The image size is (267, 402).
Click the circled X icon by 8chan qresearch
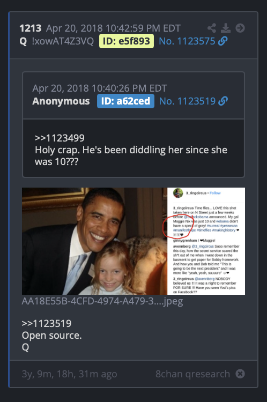[240, 374]
